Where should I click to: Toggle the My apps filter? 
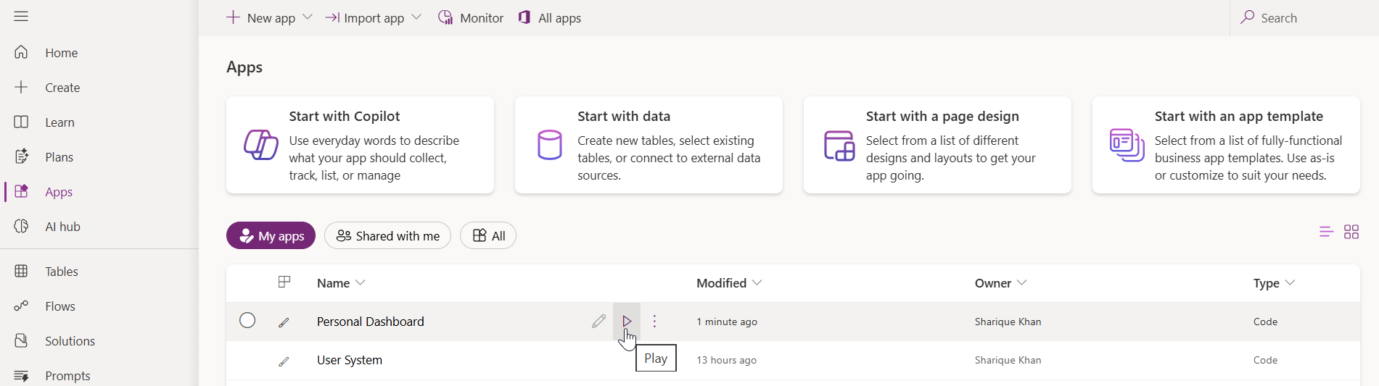tap(271, 235)
